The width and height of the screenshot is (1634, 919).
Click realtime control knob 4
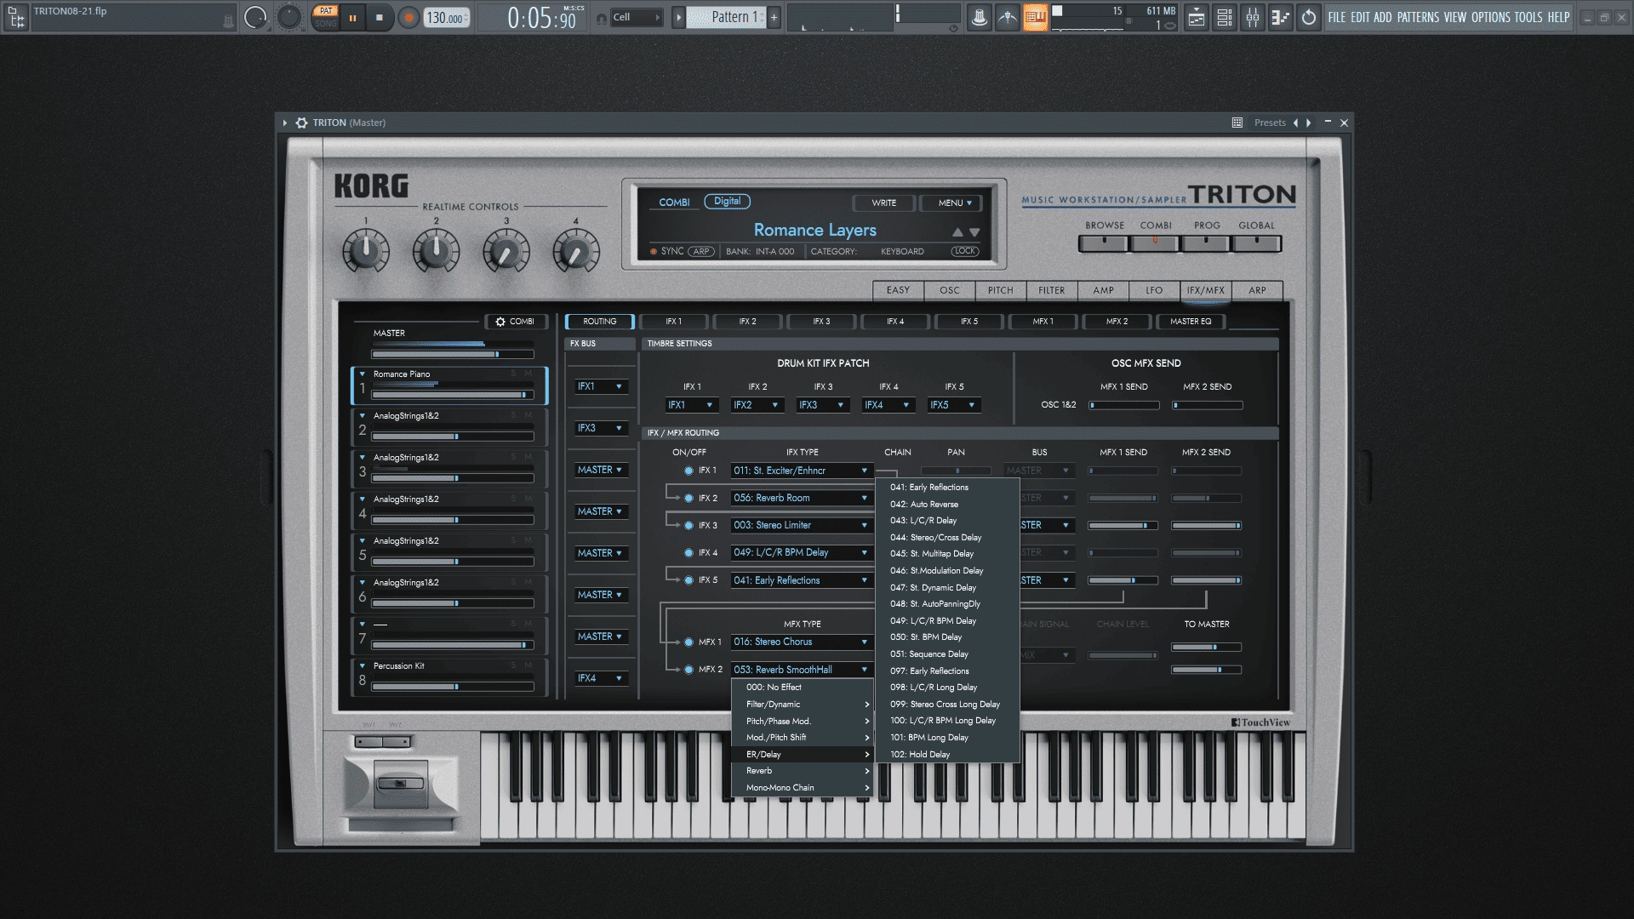click(x=576, y=252)
